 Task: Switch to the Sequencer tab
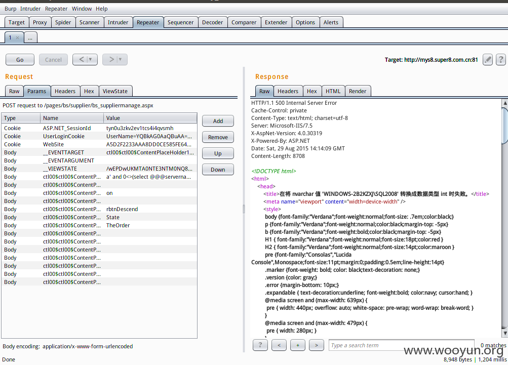180,22
